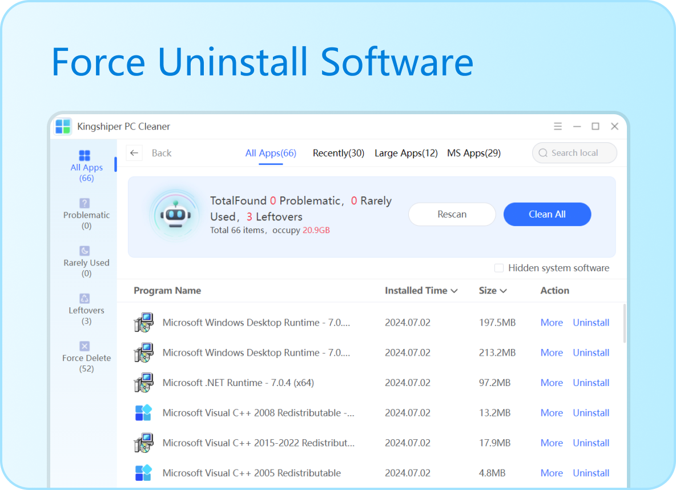The image size is (676, 490).
Task: Open the hamburger menu in title bar
Action: 557,126
